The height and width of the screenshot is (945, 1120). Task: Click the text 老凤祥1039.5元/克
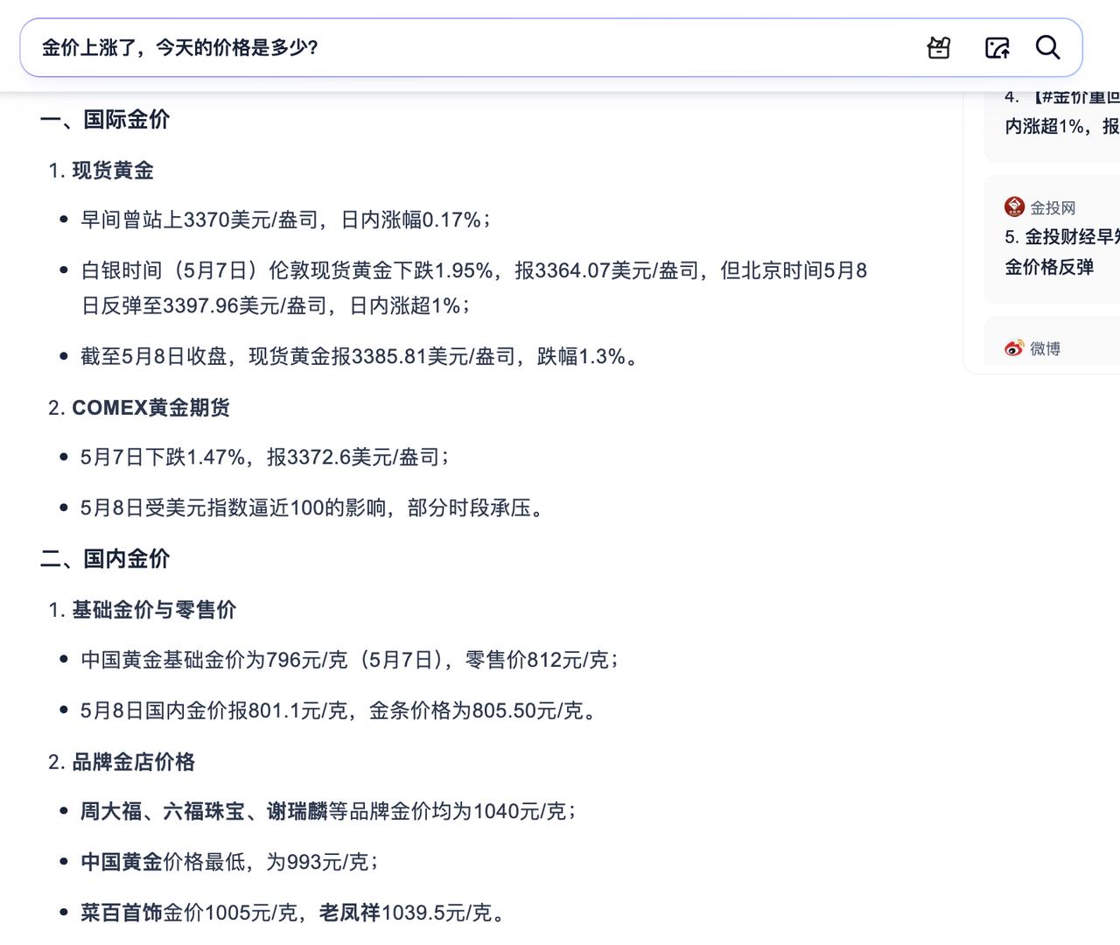tap(405, 913)
